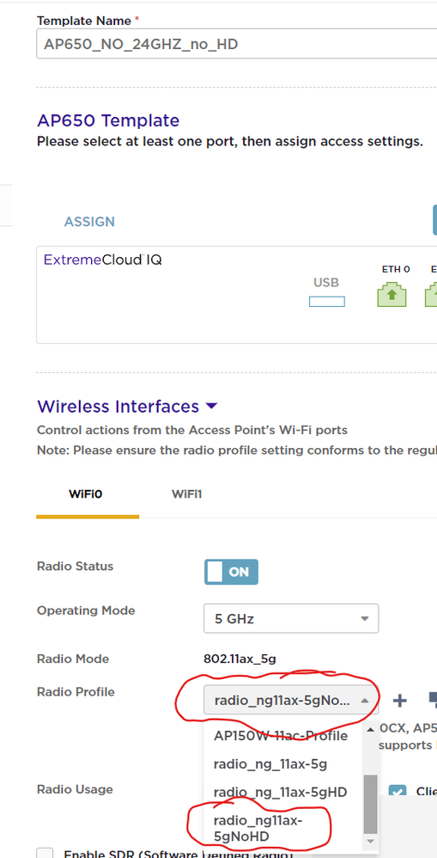The height and width of the screenshot is (858, 437).
Task: Select the WiFi0 tab
Action: pos(86,494)
